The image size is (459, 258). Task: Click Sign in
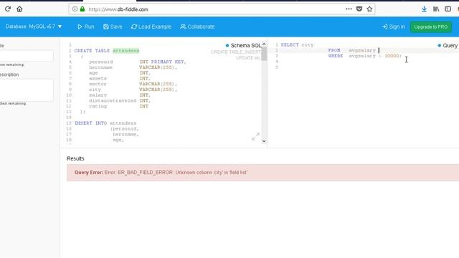pyautogui.click(x=394, y=27)
